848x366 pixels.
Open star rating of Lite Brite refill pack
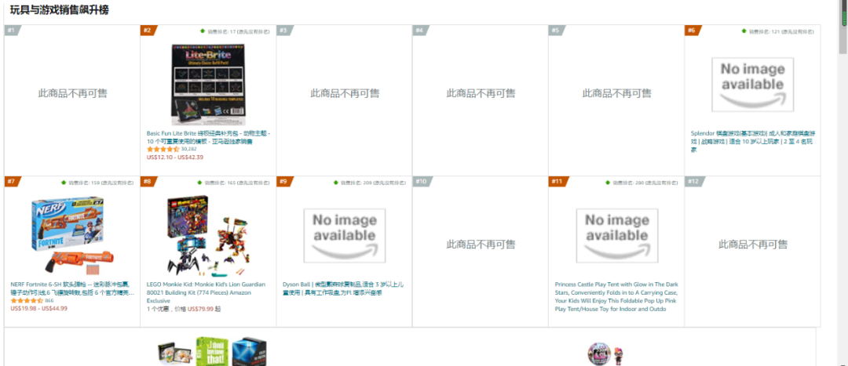click(163, 149)
